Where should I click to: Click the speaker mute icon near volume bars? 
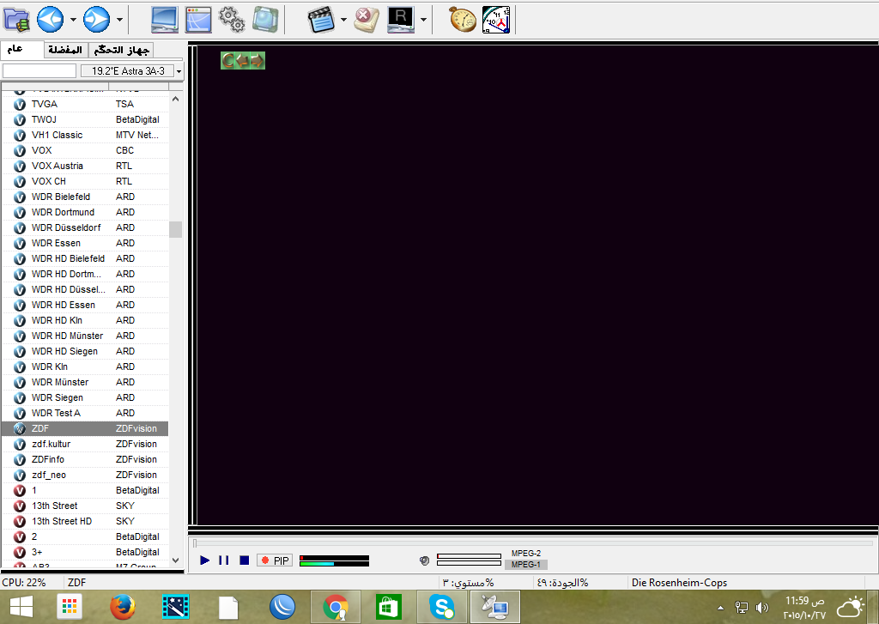coord(424,560)
